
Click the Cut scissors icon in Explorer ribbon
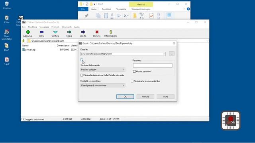click(x=112, y=14)
